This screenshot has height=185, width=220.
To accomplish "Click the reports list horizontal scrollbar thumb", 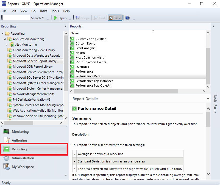I will [126, 92].
